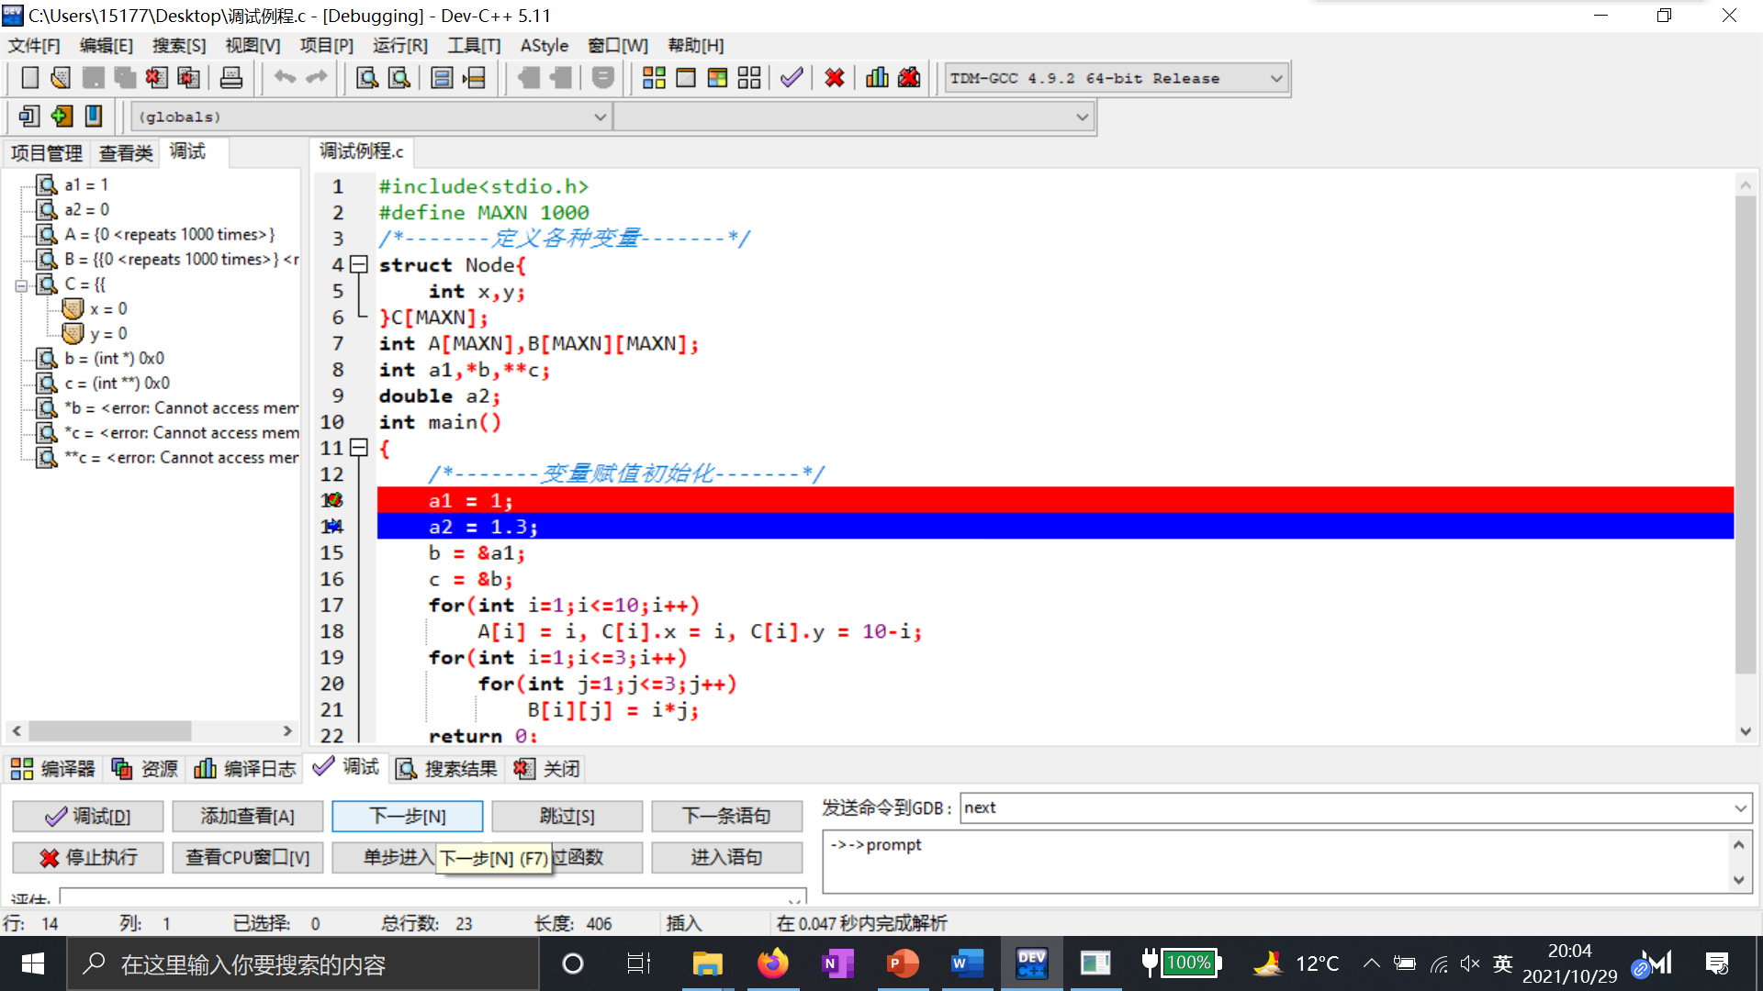
Task: Open the TDM-GCC compiler selection dropdown
Action: point(1275,78)
